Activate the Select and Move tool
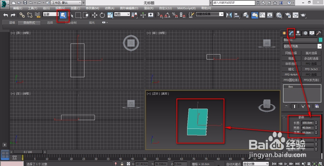The image size is (324, 166). 95,15
